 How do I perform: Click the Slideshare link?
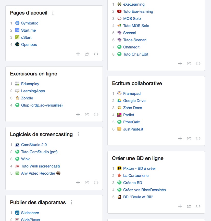tap(30, 213)
